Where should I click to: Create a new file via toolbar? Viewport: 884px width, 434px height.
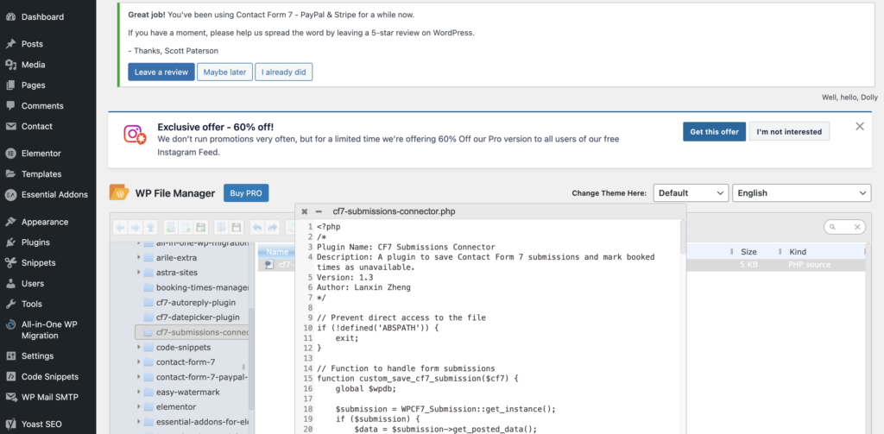(186, 227)
